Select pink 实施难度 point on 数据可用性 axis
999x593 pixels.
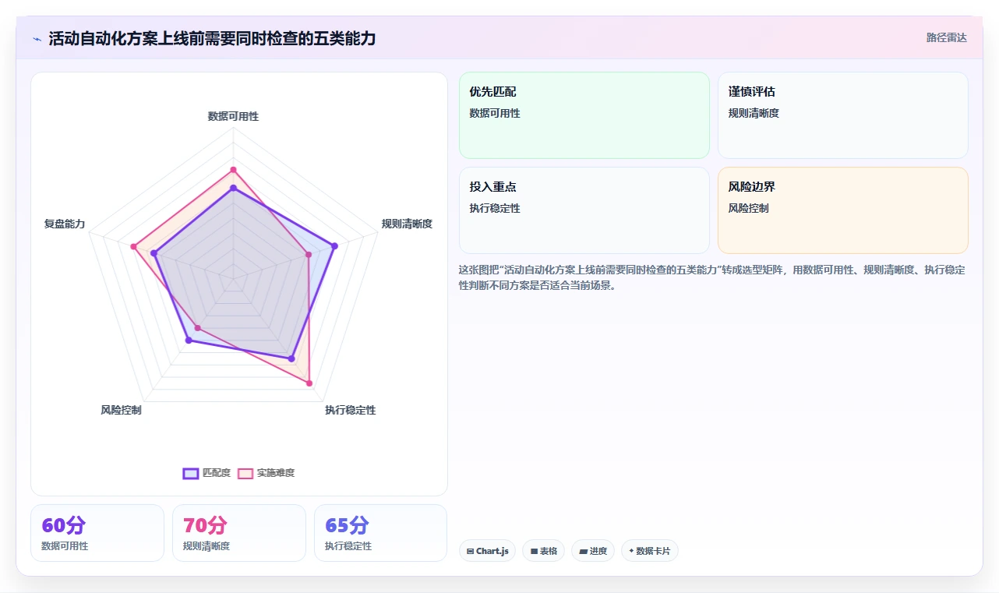coord(233,169)
